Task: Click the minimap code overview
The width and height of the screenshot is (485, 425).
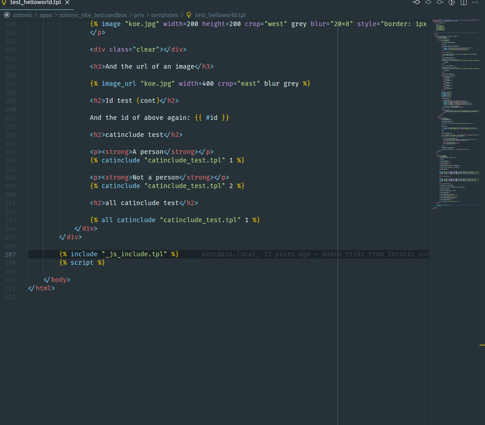Action: (456, 114)
